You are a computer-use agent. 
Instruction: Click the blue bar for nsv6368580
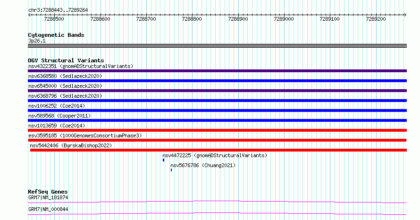[217, 81]
